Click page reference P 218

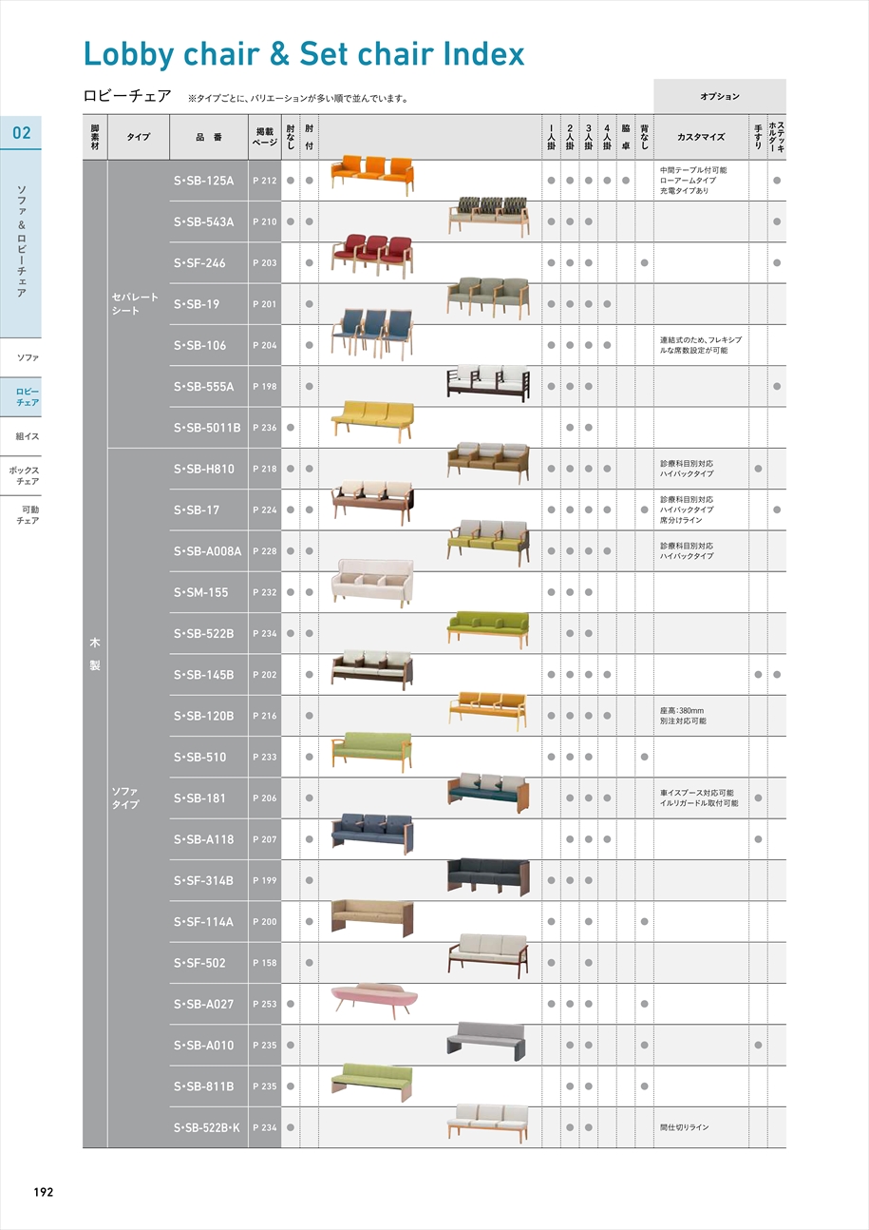pyautogui.click(x=265, y=469)
